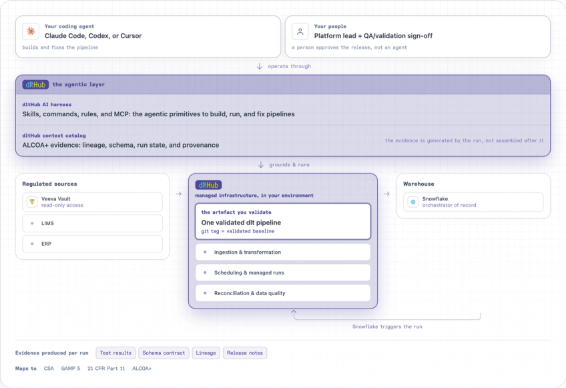The height and width of the screenshot is (388, 566).
Task: Click 'read-only access' under Veeva Vault
Action: [x=62, y=205]
